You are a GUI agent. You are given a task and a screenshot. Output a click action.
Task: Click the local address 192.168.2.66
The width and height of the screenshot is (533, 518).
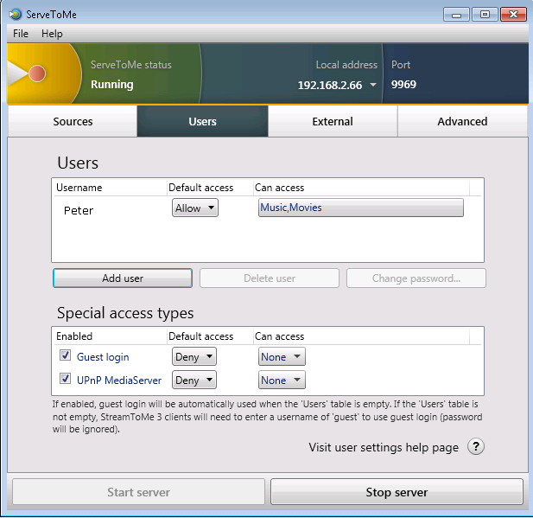[x=330, y=85]
